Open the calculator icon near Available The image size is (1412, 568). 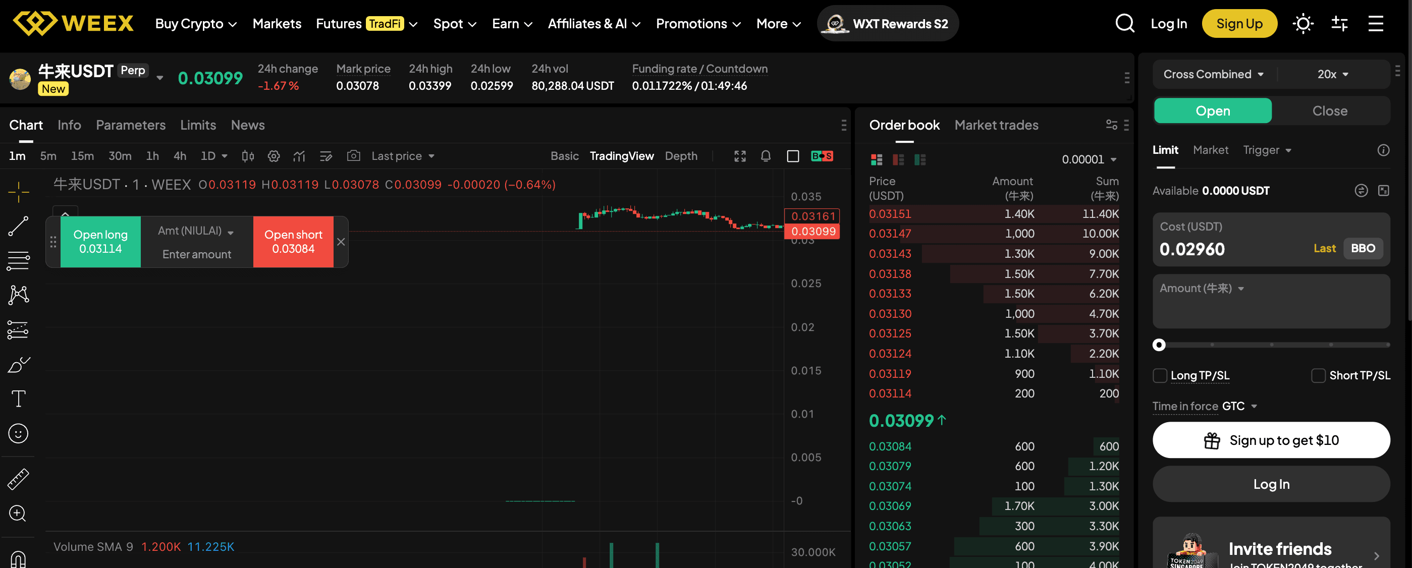[1384, 191]
